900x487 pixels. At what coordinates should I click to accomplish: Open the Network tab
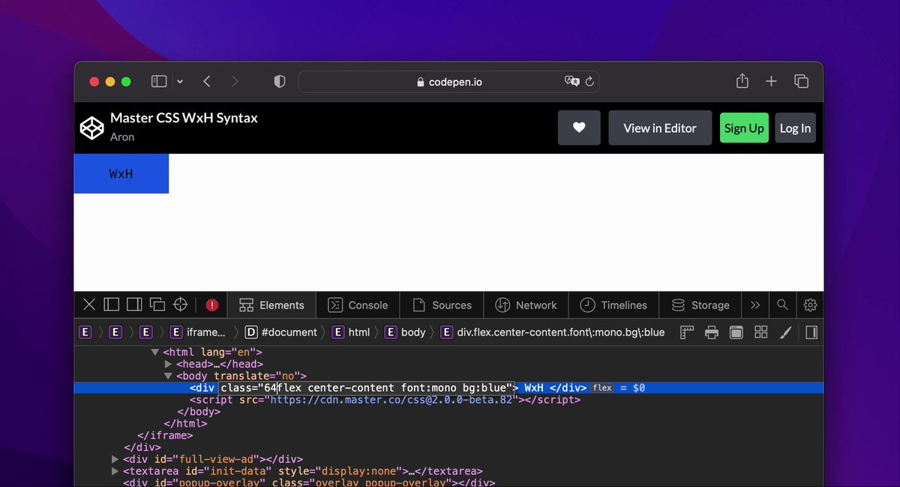pos(526,305)
